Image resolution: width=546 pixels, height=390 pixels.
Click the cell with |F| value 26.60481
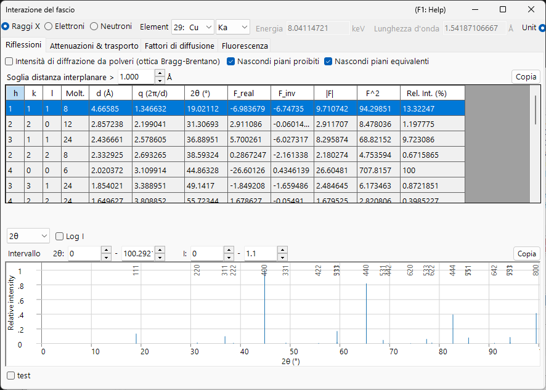(335, 170)
